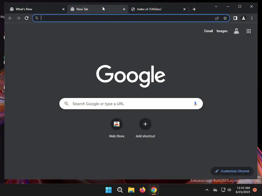Open the Gmail link
Screen dimensions: 262x196
(208, 31)
